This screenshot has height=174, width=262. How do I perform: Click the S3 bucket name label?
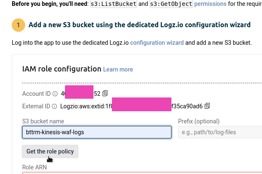[43, 121]
